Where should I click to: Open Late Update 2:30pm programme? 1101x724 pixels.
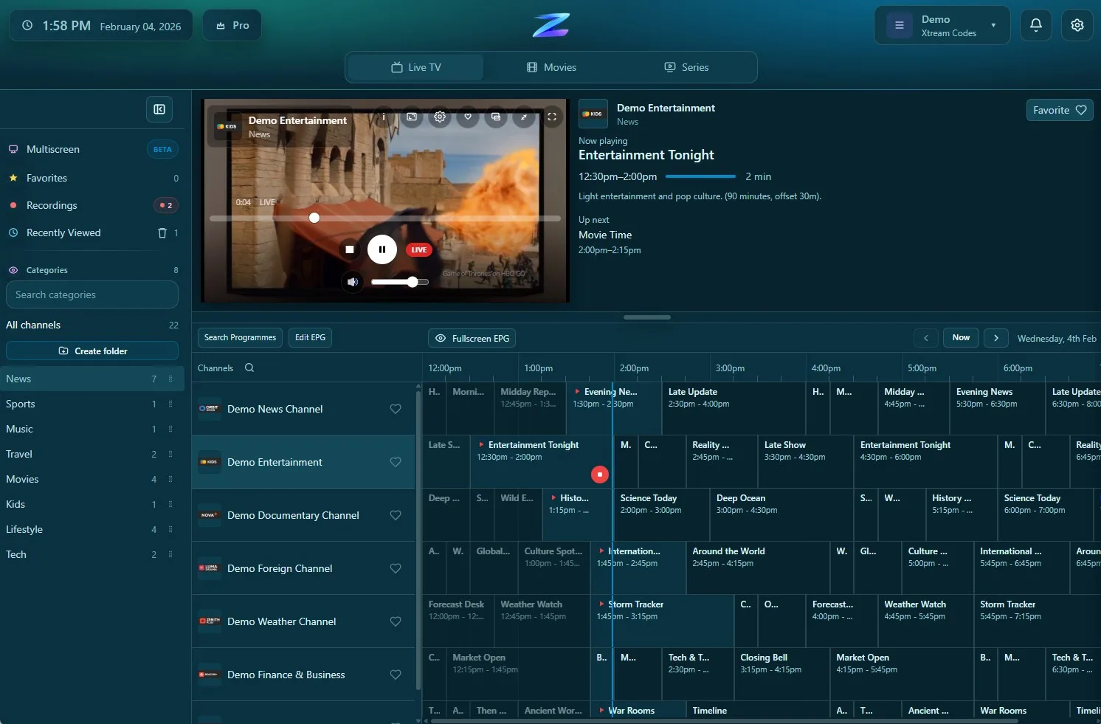pos(734,408)
